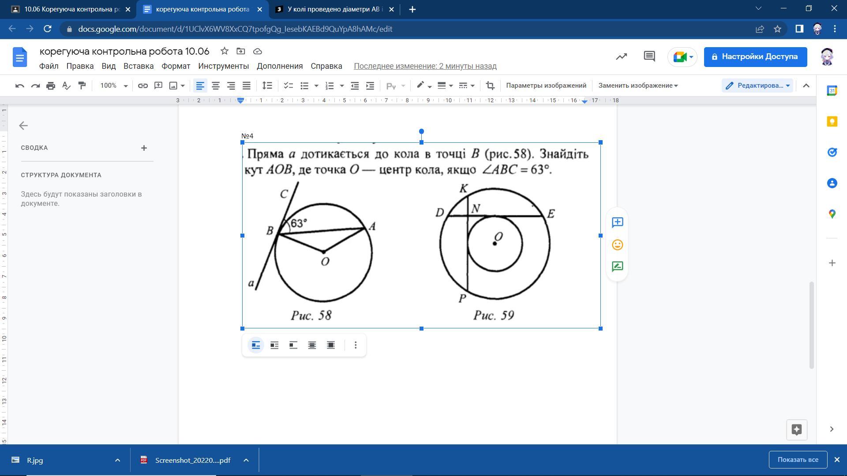Open comment history icon
This screenshot has width=847, height=476.
649,56
